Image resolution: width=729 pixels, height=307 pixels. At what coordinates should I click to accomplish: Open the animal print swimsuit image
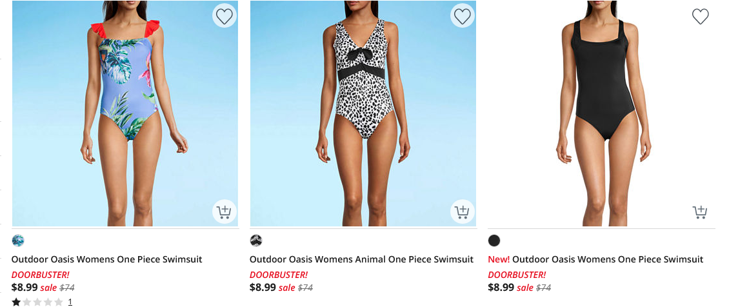(363, 113)
